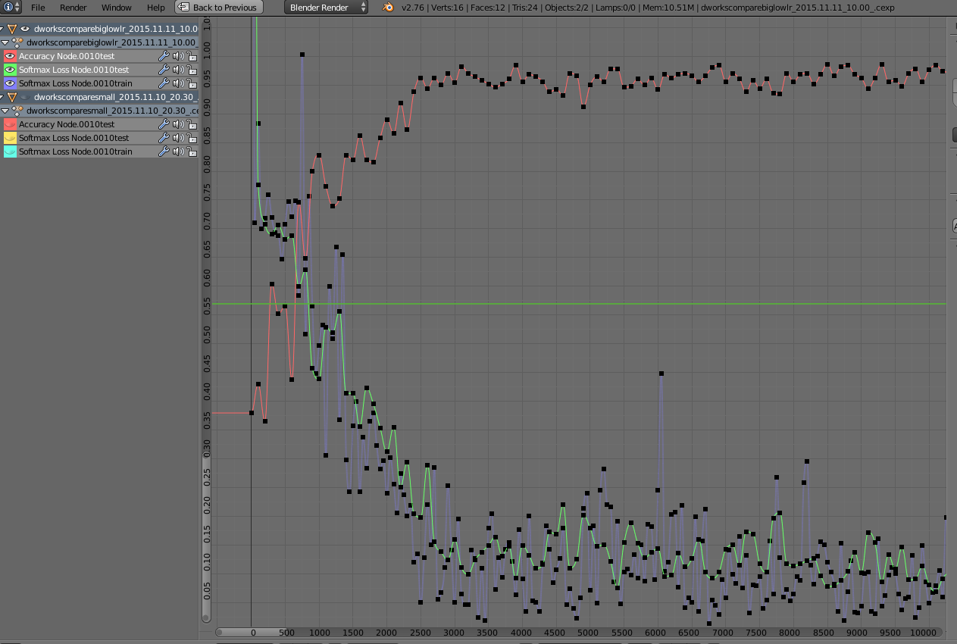
Task: Click the Blender logo icon in header
Action: tap(388, 8)
